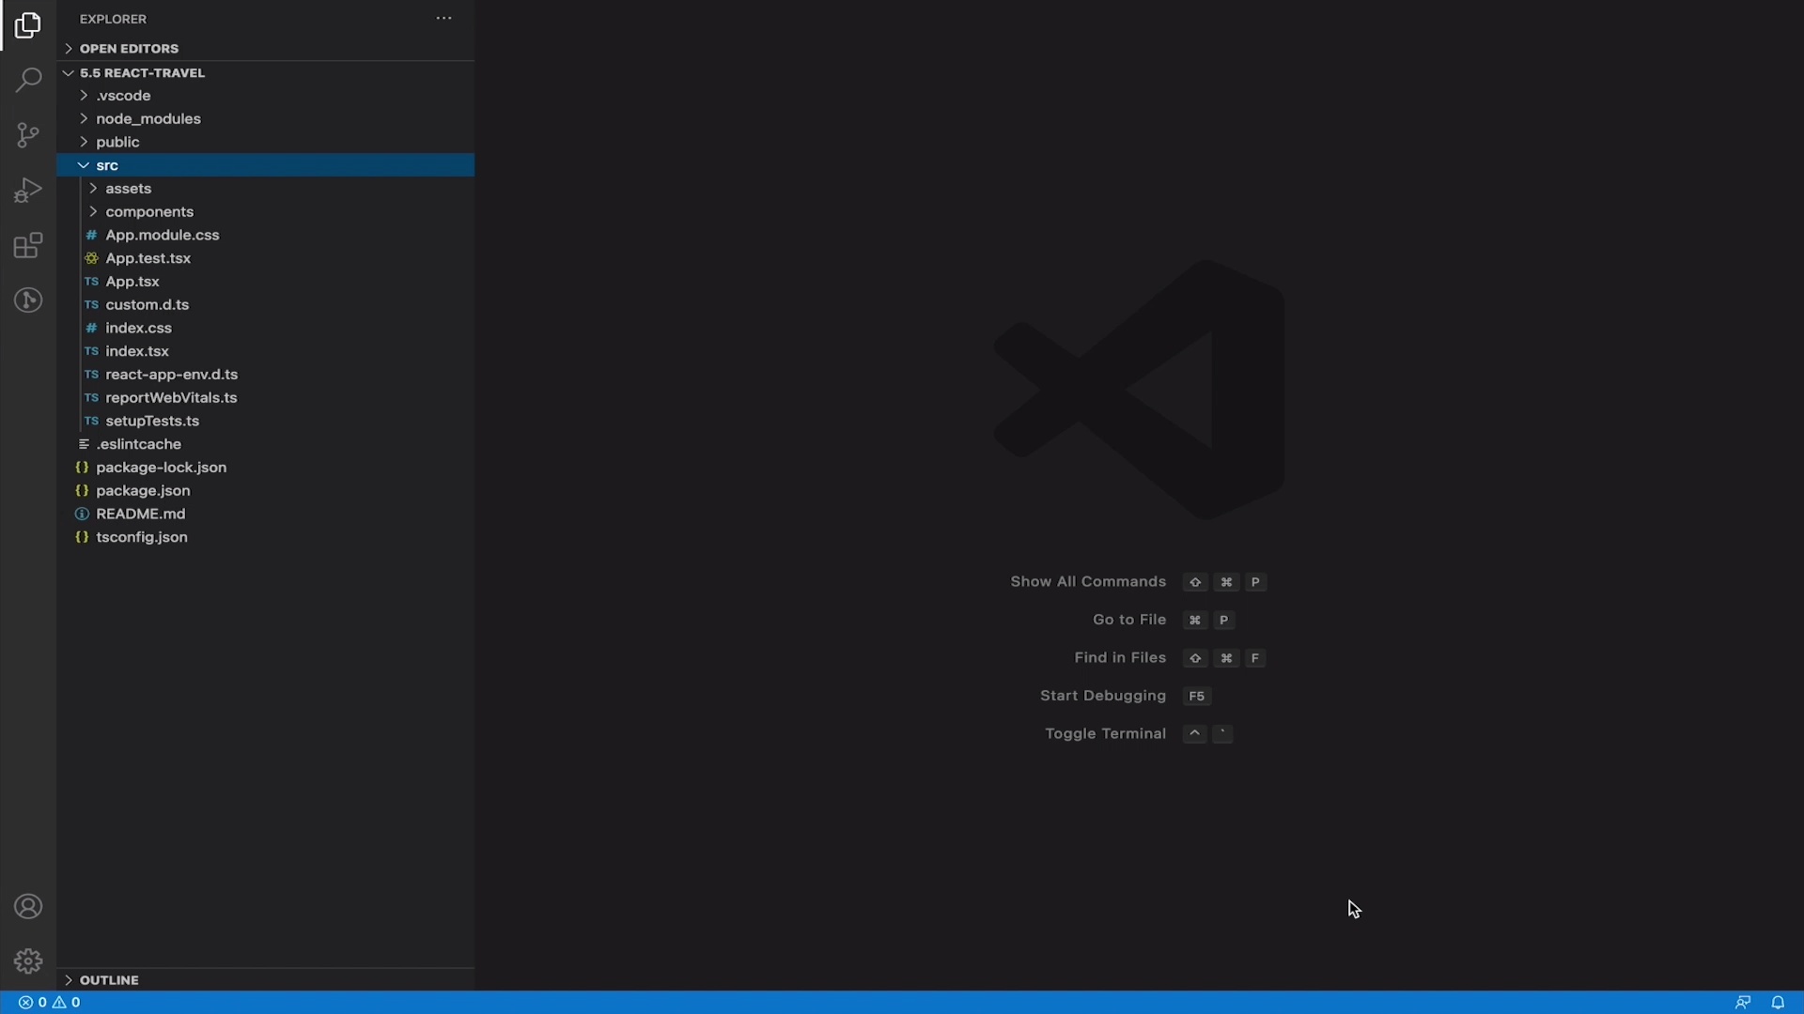Click the Accounts icon

pyautogui.click(x=28, y=906)
